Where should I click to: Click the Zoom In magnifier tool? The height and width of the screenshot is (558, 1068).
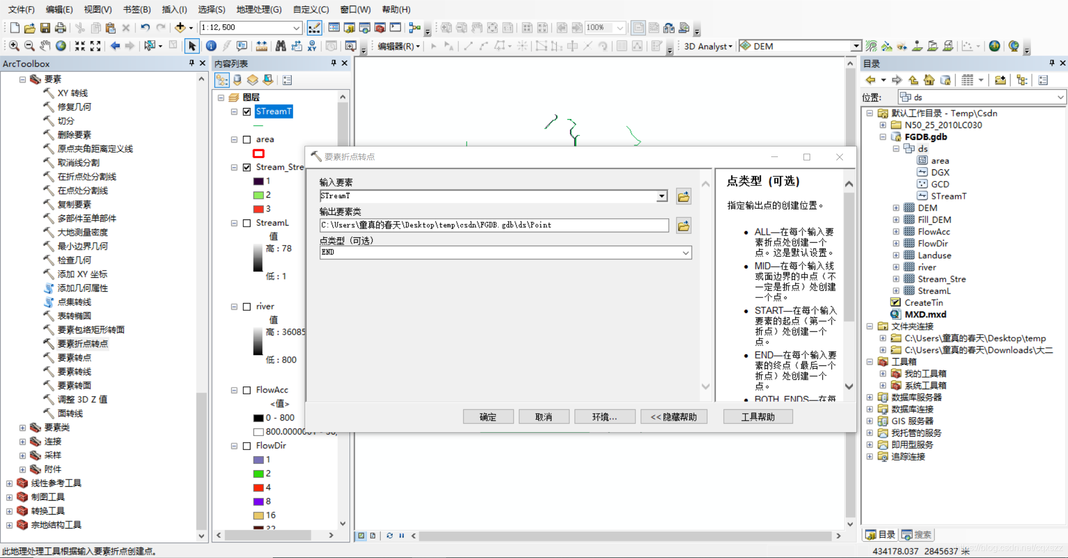point(14,46)
